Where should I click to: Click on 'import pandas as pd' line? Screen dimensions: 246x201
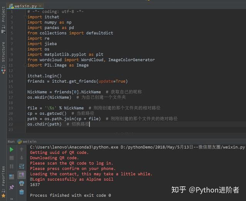click(x=51, y=28)
